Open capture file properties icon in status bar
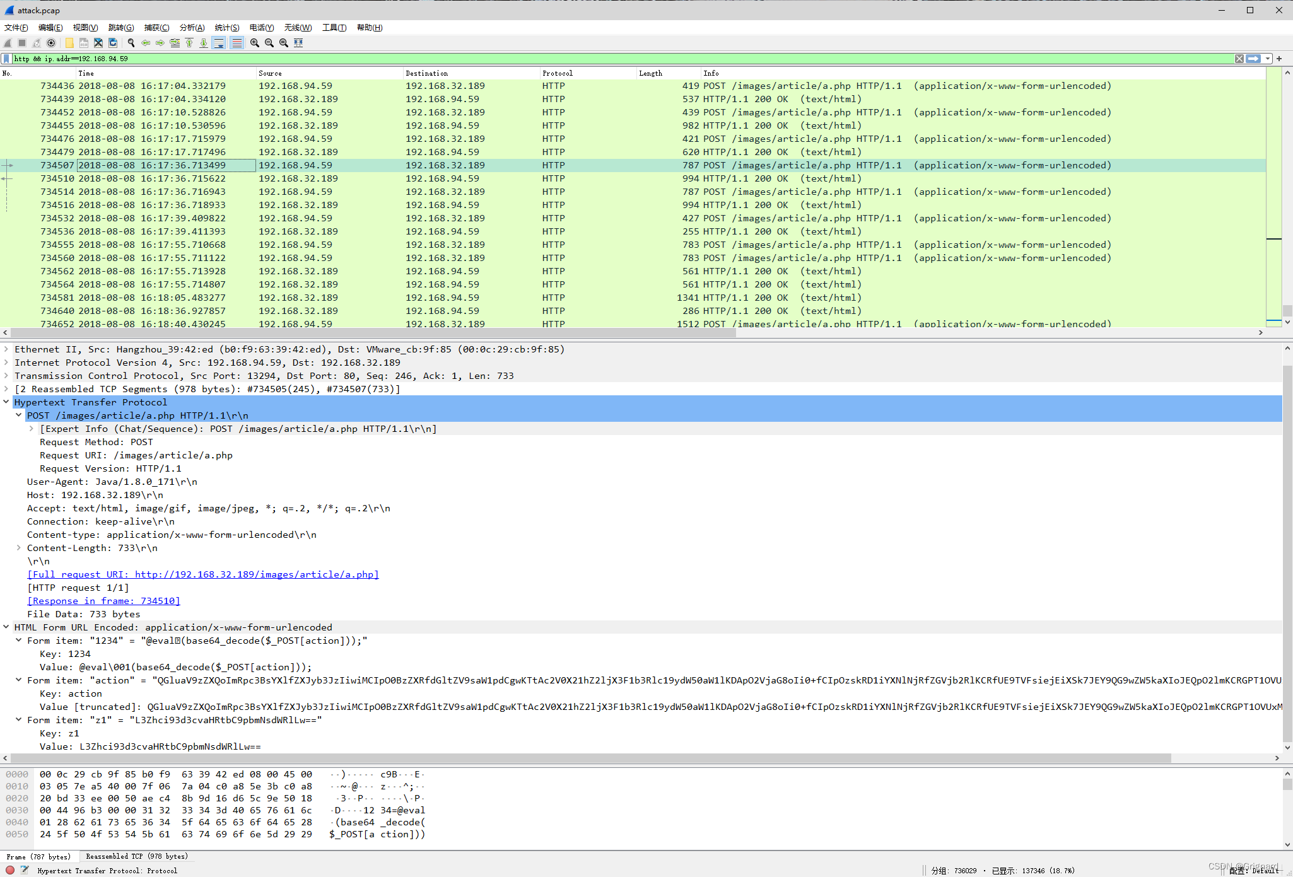 (25, 870)
